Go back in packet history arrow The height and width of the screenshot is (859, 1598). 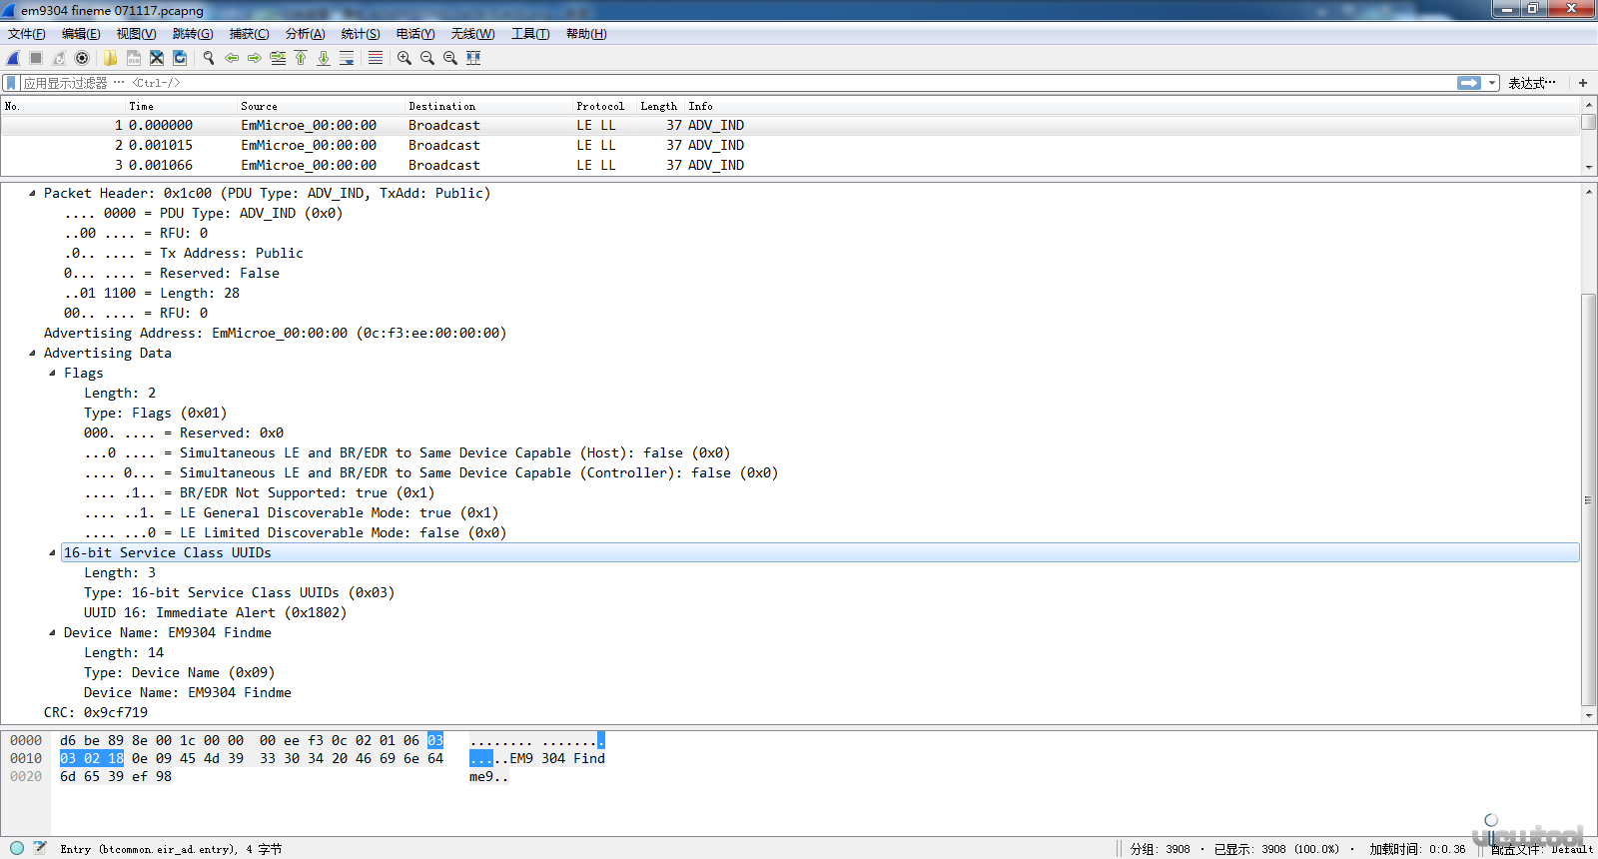(x=232, y=58)
